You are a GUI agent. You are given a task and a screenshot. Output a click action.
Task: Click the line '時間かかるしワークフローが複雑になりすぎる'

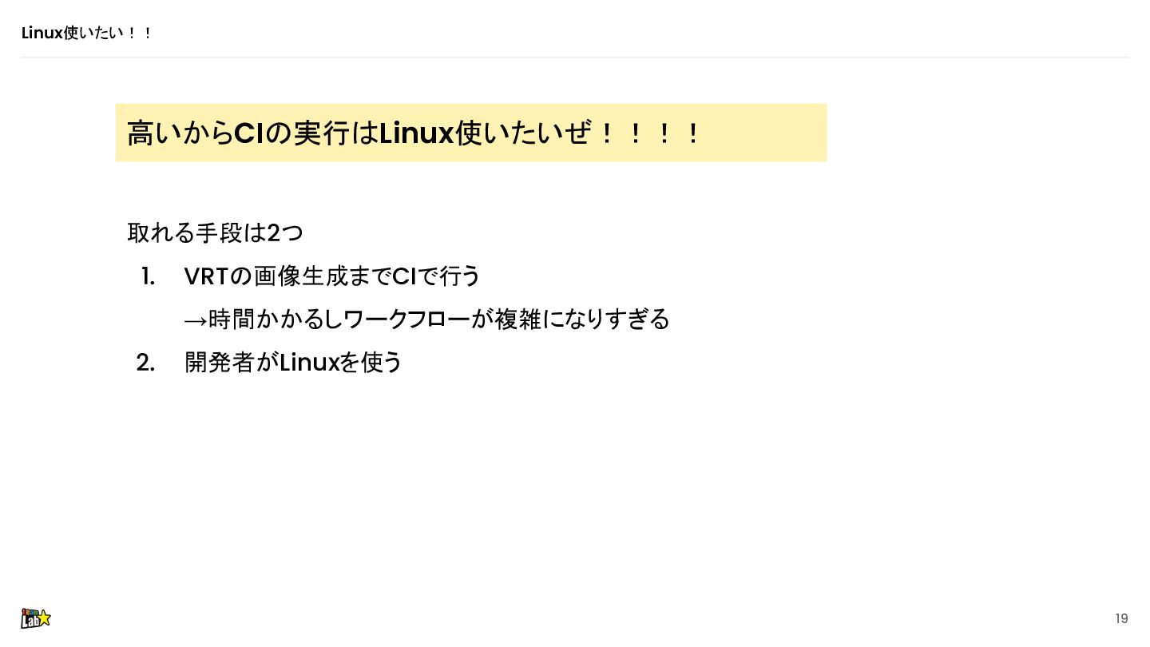(438, 320)
